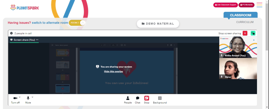Open the Demo Material folder
The width and height of the screenshot is (269, 109).
(158, 24)
